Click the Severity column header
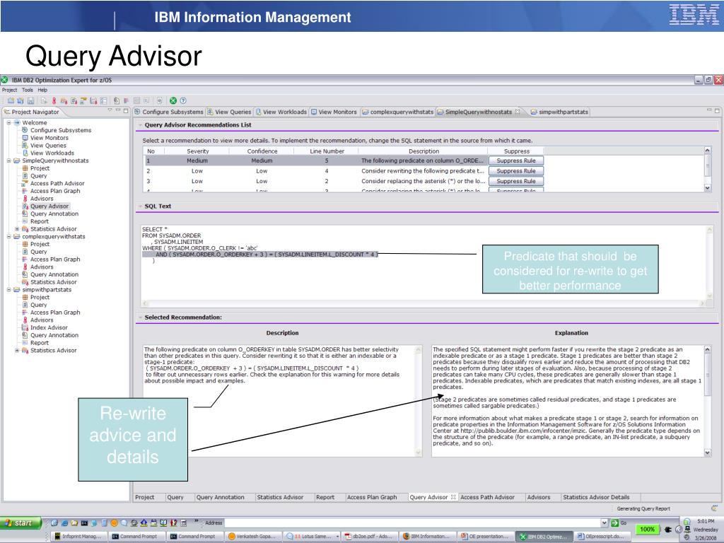 pos(198,151)
